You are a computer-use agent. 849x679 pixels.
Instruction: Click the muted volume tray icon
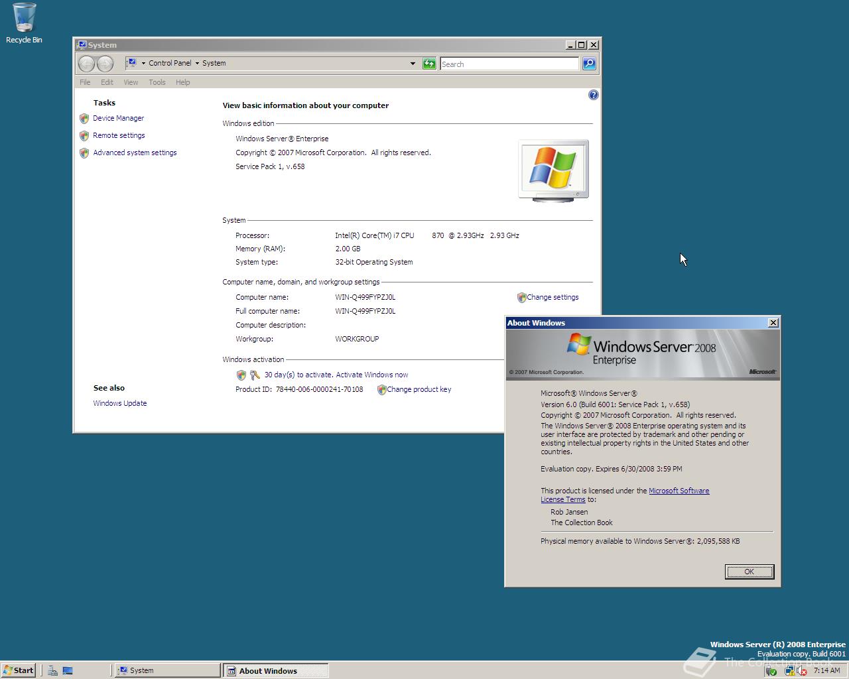[x=802, y=671]
